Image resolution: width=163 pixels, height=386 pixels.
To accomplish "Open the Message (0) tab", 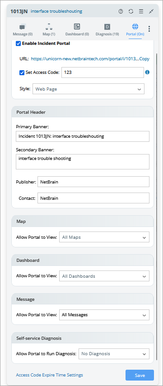I will click(x=23, y=30).
